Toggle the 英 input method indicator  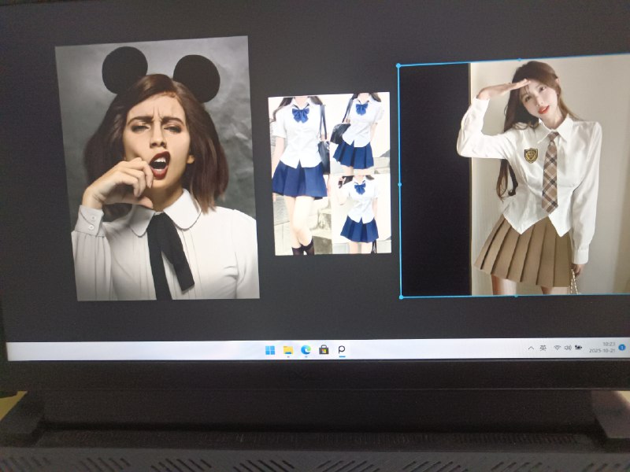coord(543,348)
